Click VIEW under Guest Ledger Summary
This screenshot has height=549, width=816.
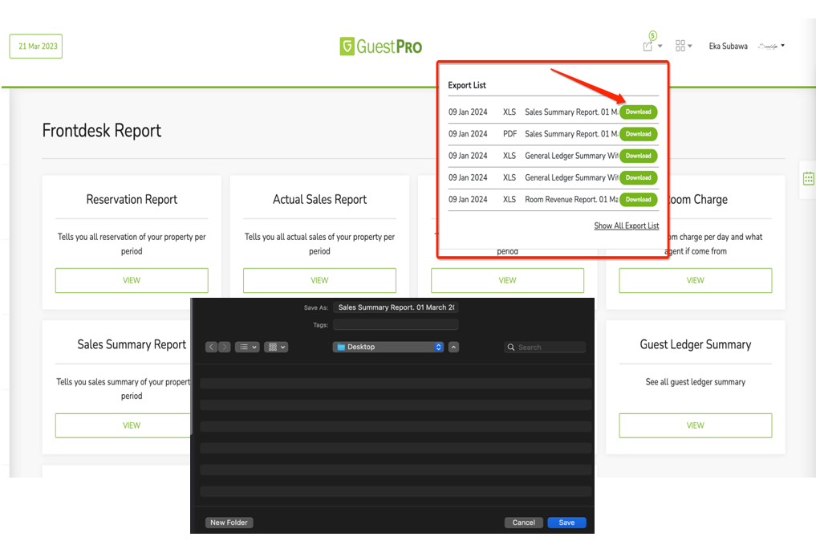coord(695,425)
